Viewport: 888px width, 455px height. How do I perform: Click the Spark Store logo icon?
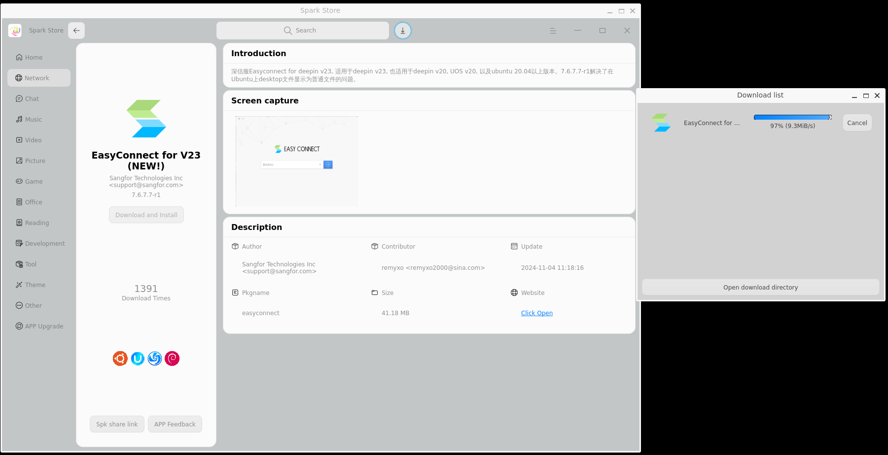15,31
